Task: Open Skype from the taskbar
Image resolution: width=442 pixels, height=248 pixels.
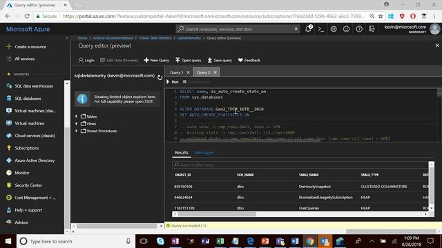Action: 160,241
